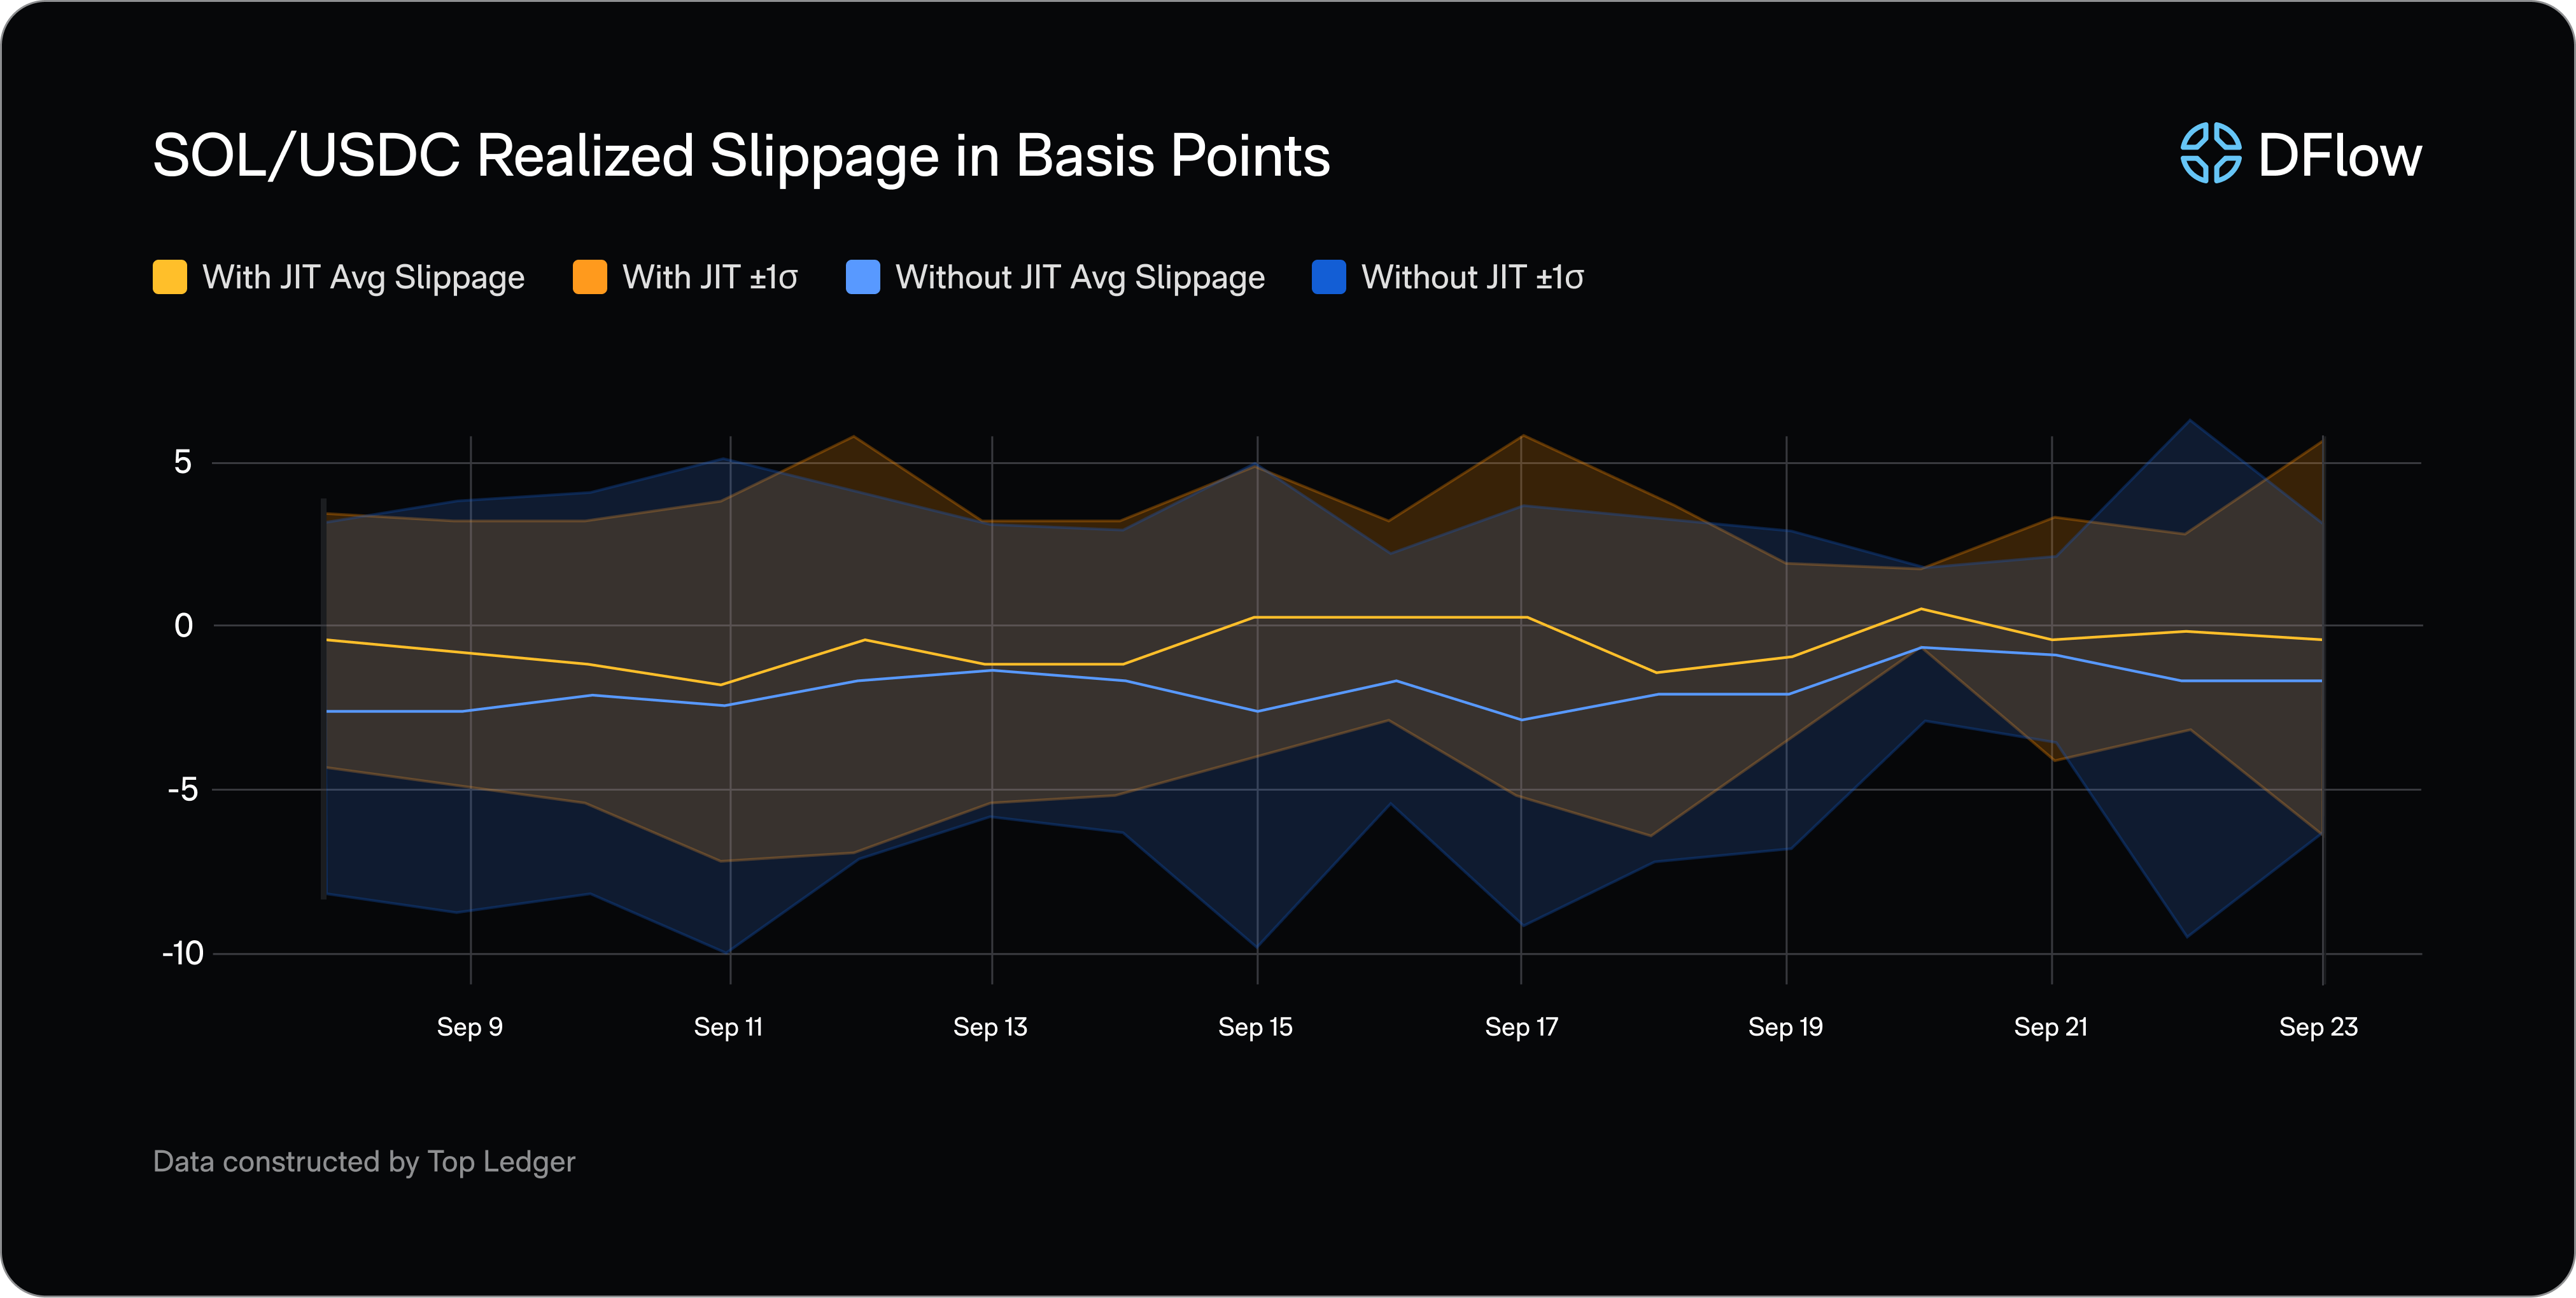Click the DFlow brand name text
This screenshot has height=1298, width=2576.
(2339, 156)
